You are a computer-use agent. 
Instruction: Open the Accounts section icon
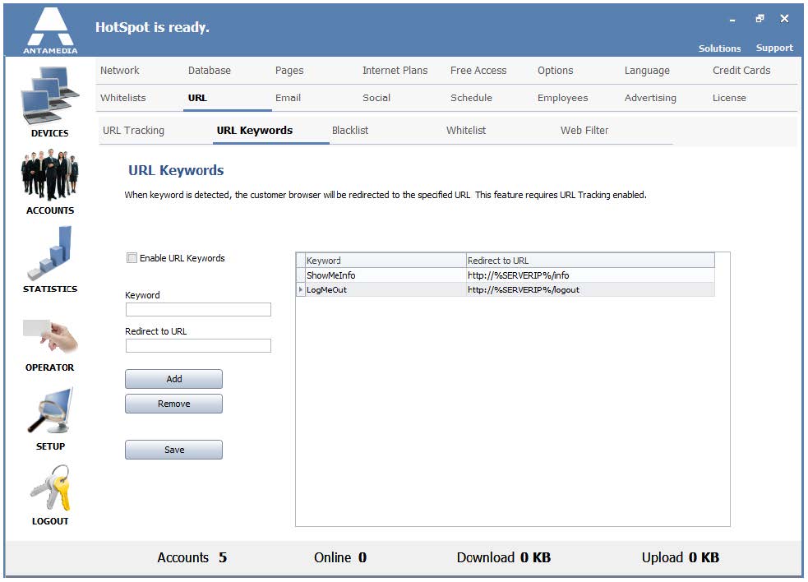[x=50, y=175]
